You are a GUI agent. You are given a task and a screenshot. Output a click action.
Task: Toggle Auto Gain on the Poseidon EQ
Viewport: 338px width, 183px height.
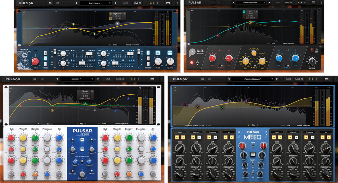click(158, 53)
